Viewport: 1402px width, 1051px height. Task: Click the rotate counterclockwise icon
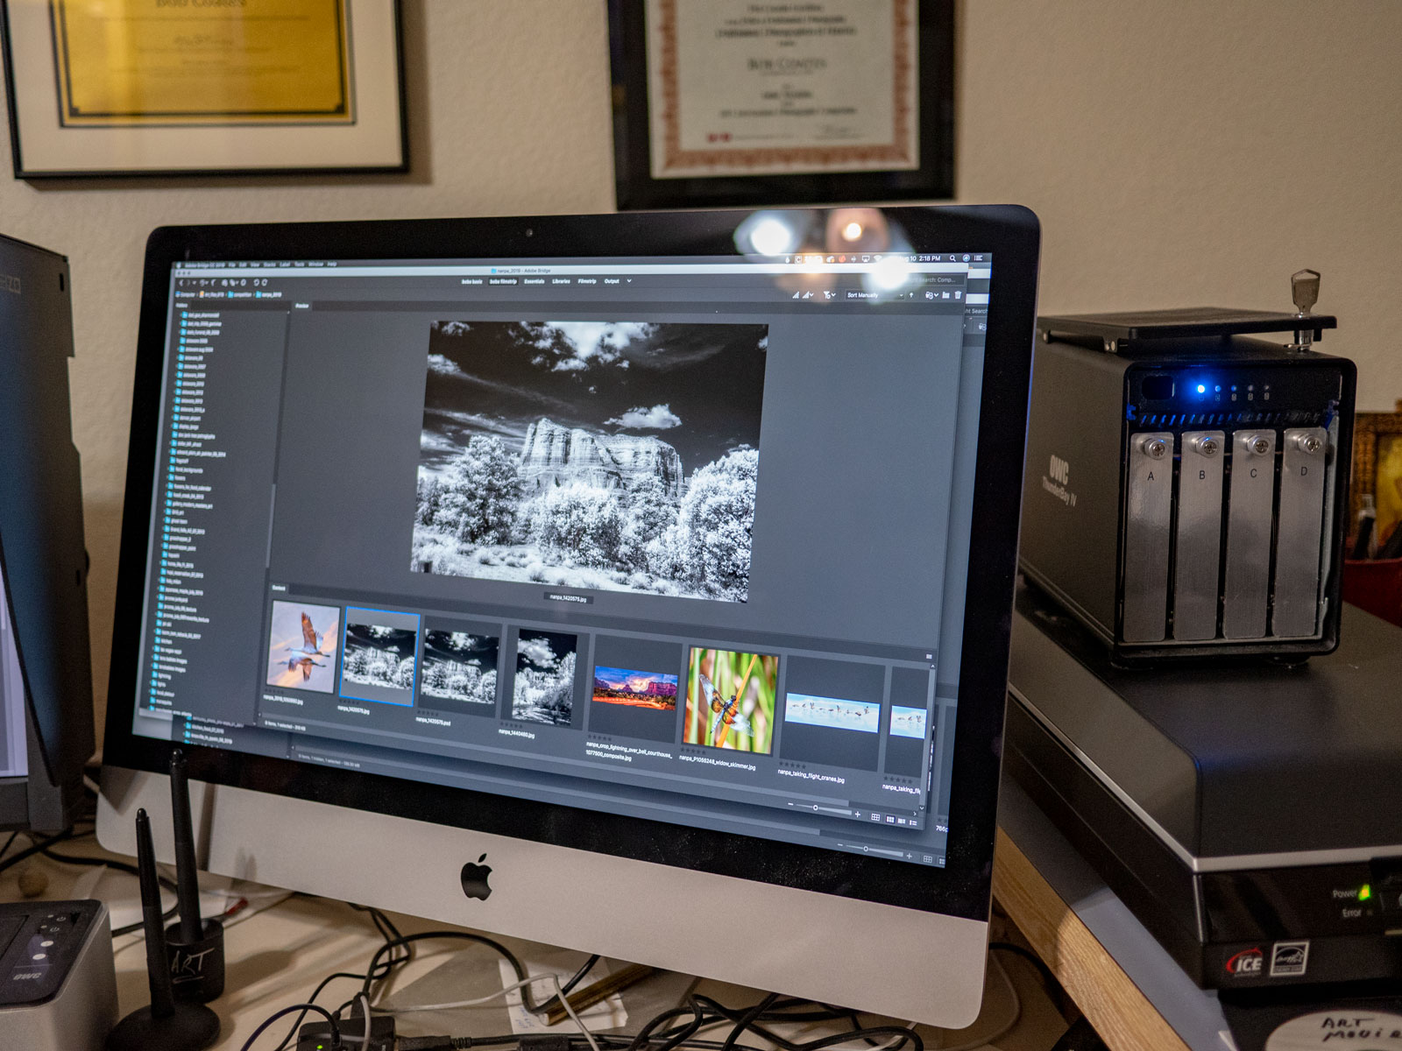coord(255,283)
